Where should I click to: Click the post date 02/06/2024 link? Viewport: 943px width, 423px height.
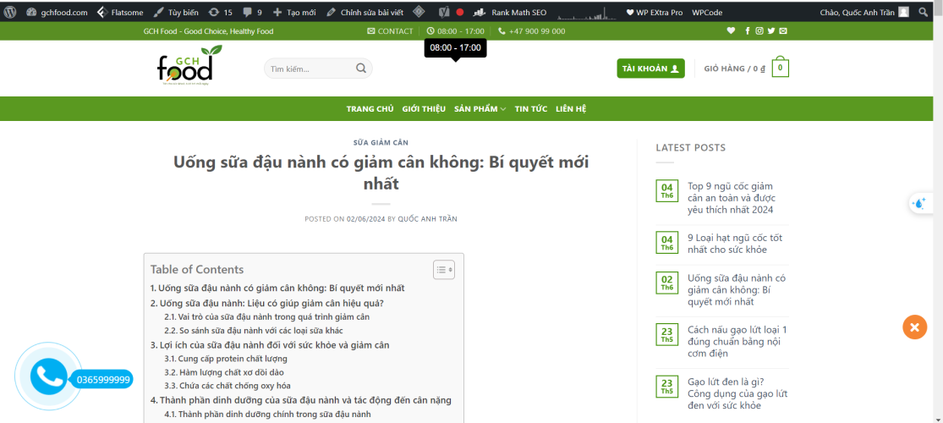tap(365, 219)
